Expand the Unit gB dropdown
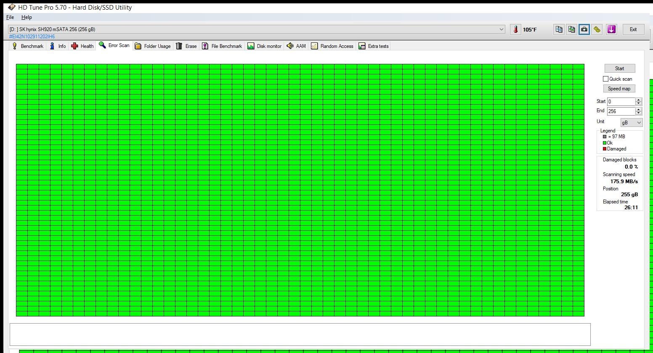Image resolution: width=653 pixels, height=353 pixels. coord(632,123)
